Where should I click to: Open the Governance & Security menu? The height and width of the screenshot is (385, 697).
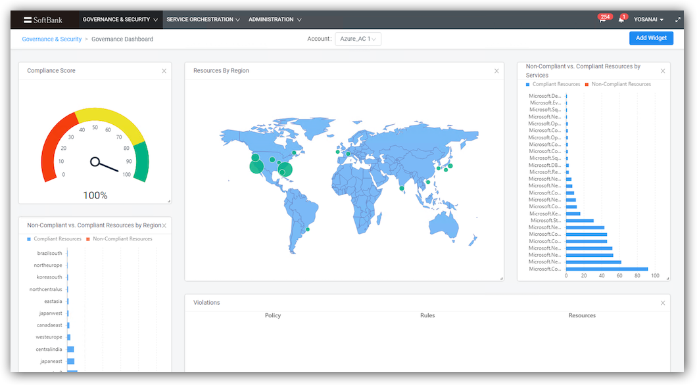point(120,20)
